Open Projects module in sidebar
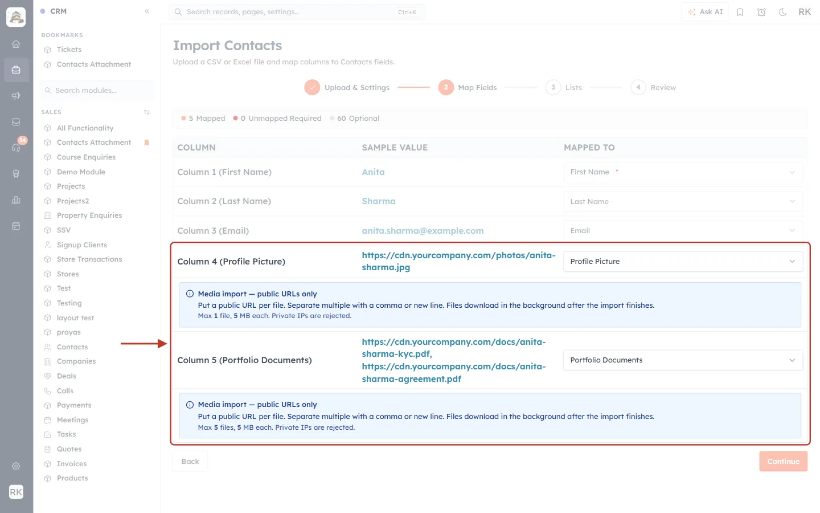The height and width of the screenshot is (513, 820). (71, 186)
